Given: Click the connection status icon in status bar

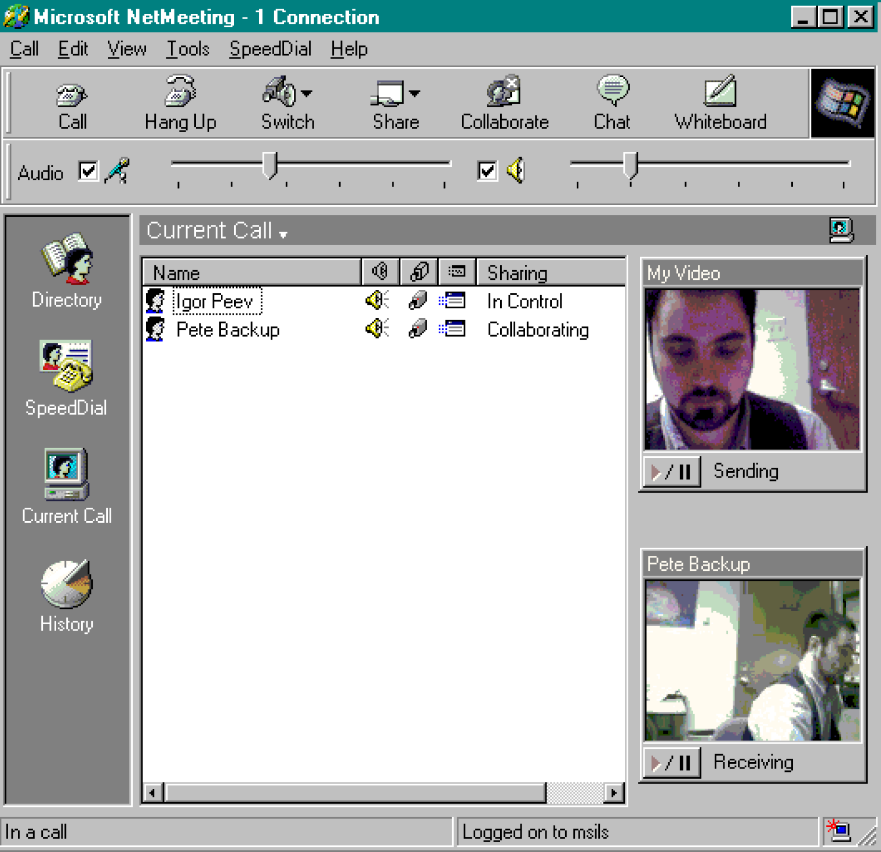Looking at the screenshot, I should tap(838, 831).
